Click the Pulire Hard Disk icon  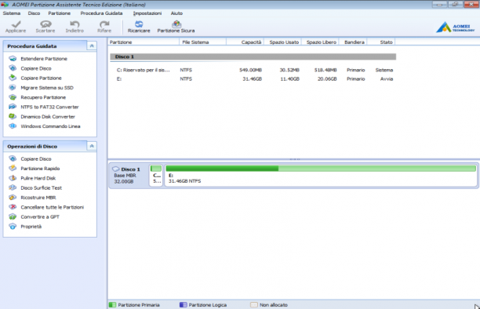pyautogui.click(x=13, y=178)
